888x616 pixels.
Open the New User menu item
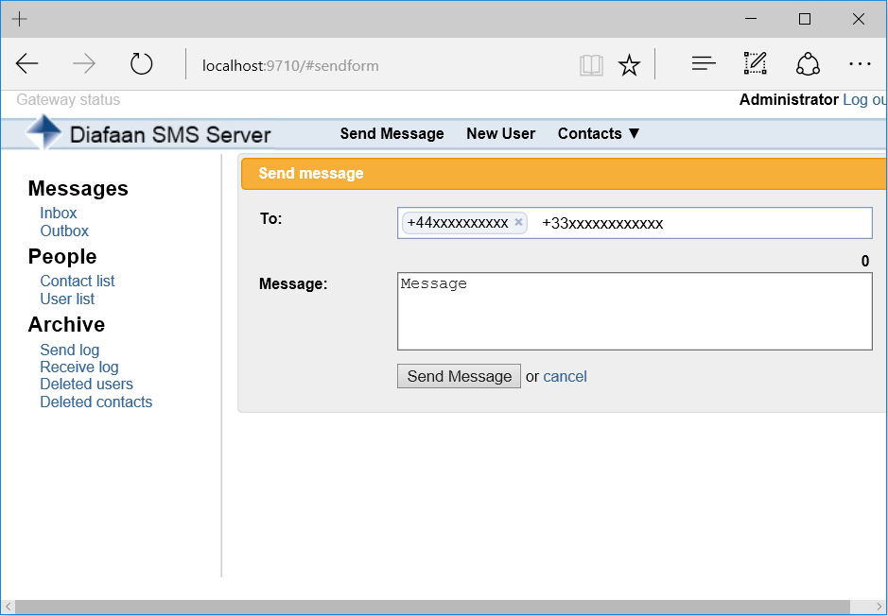(500, 133)
